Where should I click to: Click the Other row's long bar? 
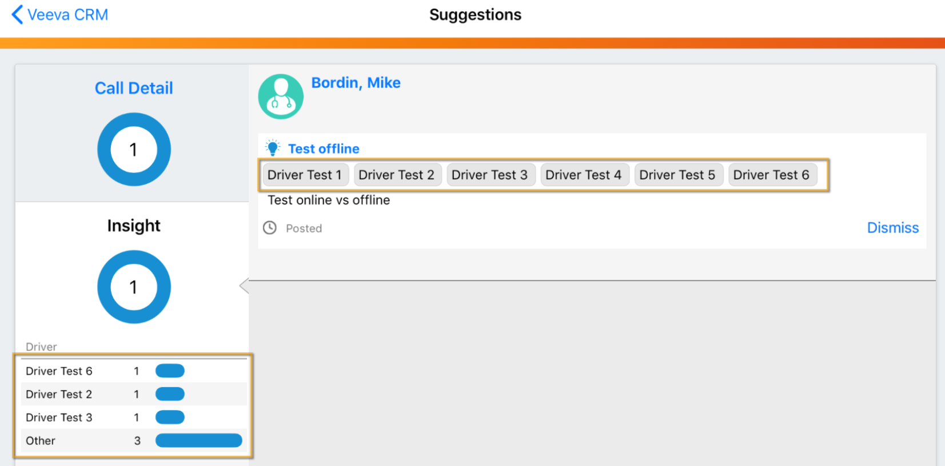[198, 440]
